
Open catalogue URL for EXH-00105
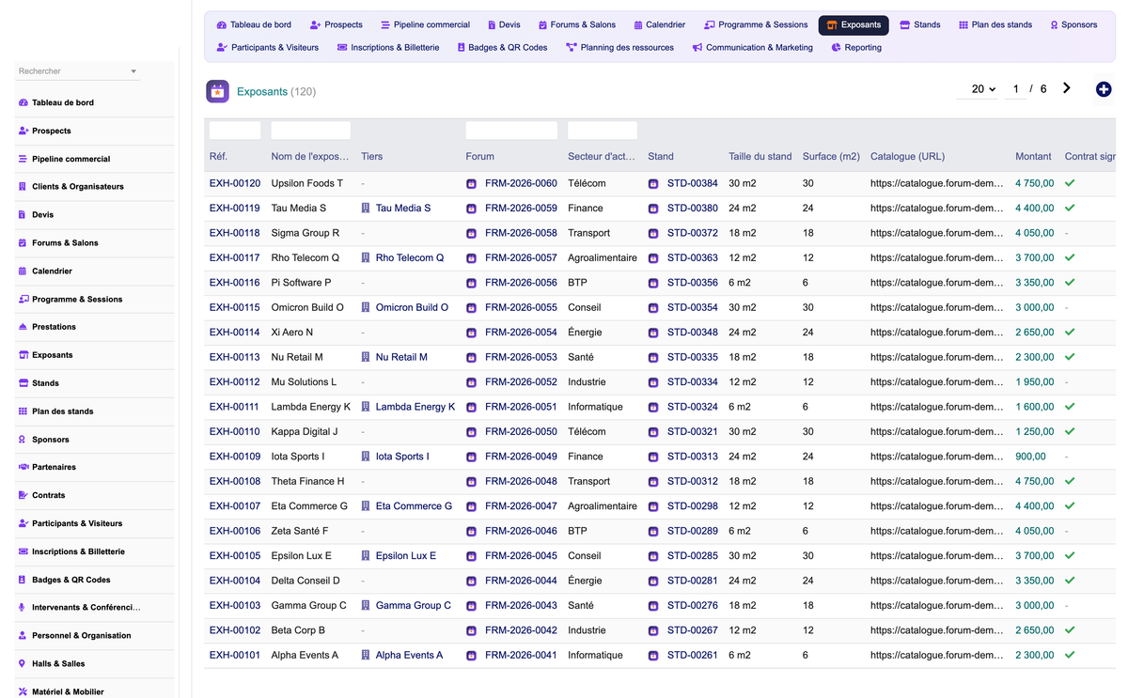[x=936, y=555]
